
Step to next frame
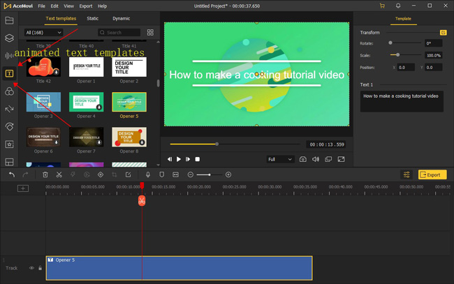[188, 159]
